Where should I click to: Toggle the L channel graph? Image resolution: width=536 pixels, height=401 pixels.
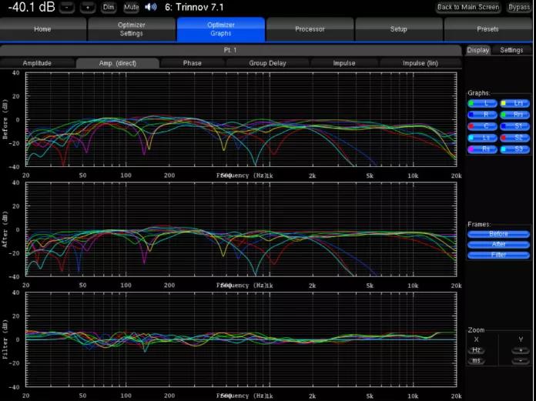[x=482, y=103]
